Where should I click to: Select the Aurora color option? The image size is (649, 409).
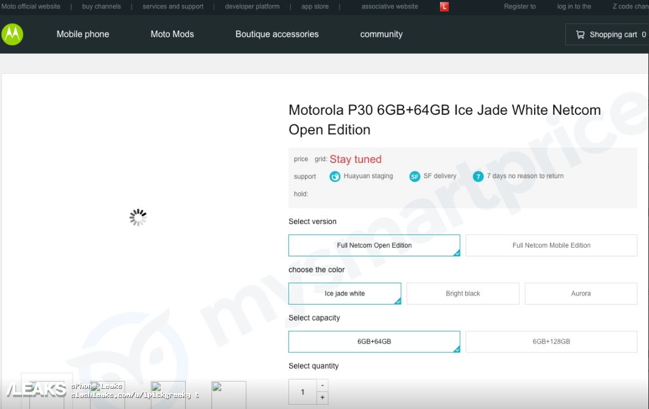581,293
